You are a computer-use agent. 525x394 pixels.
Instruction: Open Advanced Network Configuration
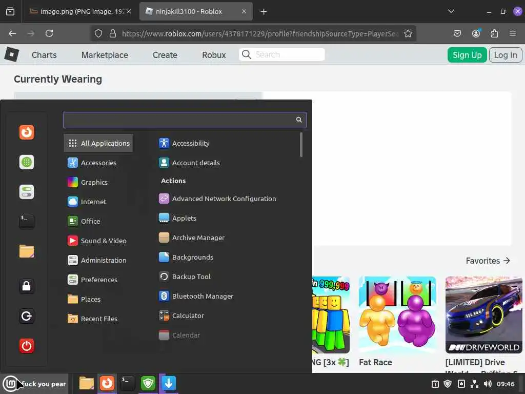(x=217, y=199)
